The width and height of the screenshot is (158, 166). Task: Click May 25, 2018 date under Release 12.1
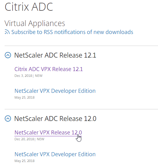[25, 97]
